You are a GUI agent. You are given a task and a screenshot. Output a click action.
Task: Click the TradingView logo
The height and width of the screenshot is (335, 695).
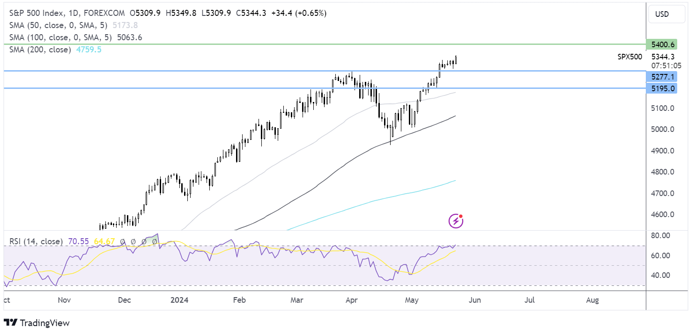37,323
